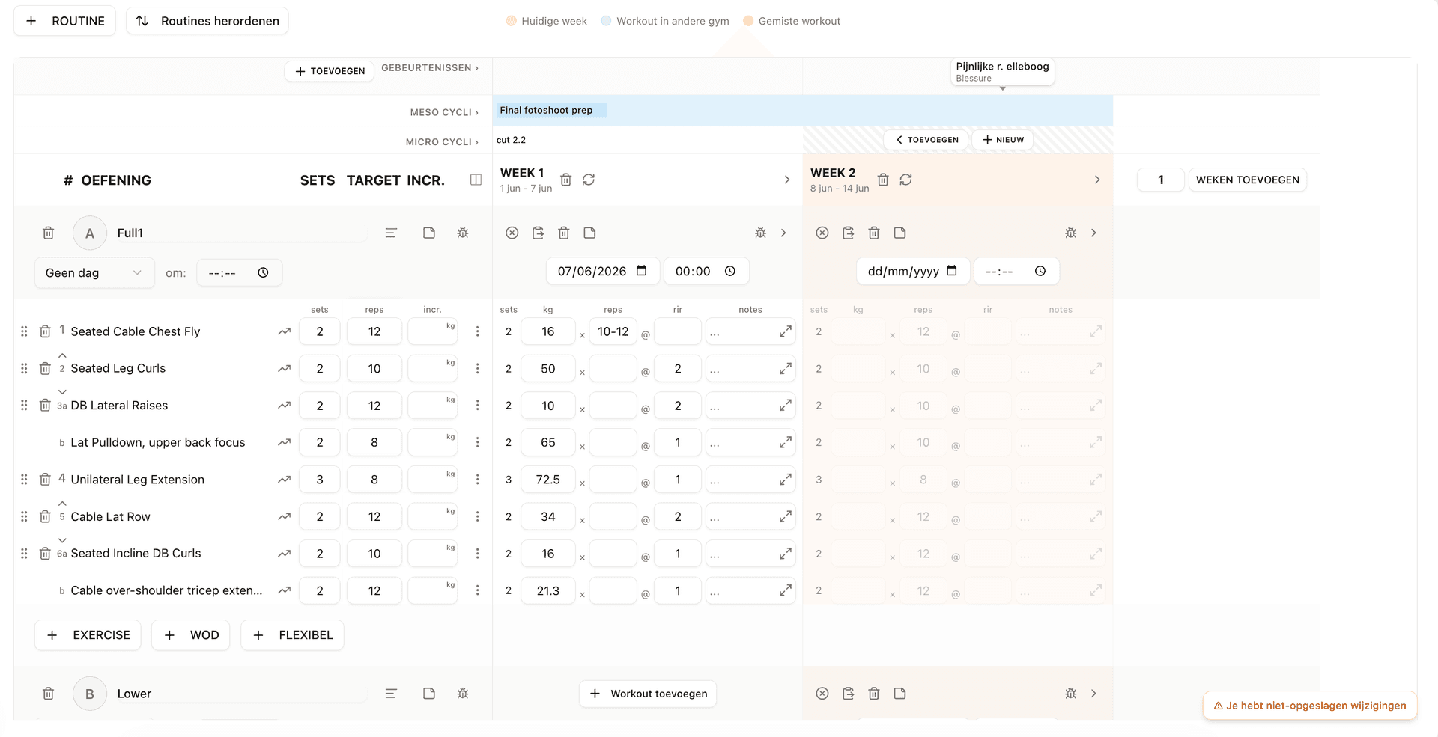The image size is (1438, 737).
Task: Edit the number of weeks field
Action: pos(1161,180)
